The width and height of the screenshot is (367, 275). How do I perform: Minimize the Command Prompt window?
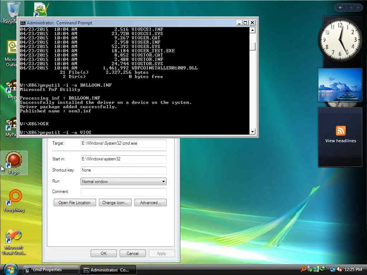click(239, 23)
